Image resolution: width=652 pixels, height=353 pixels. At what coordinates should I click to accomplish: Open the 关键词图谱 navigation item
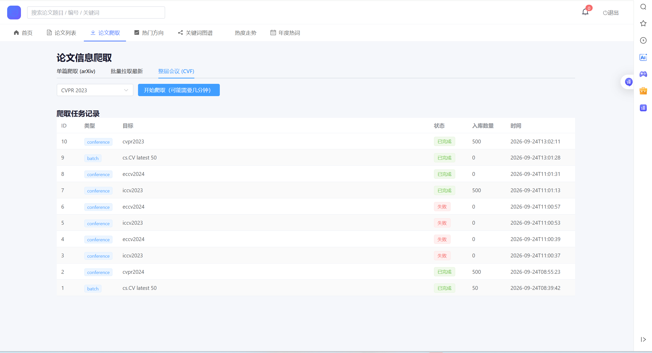195,33
